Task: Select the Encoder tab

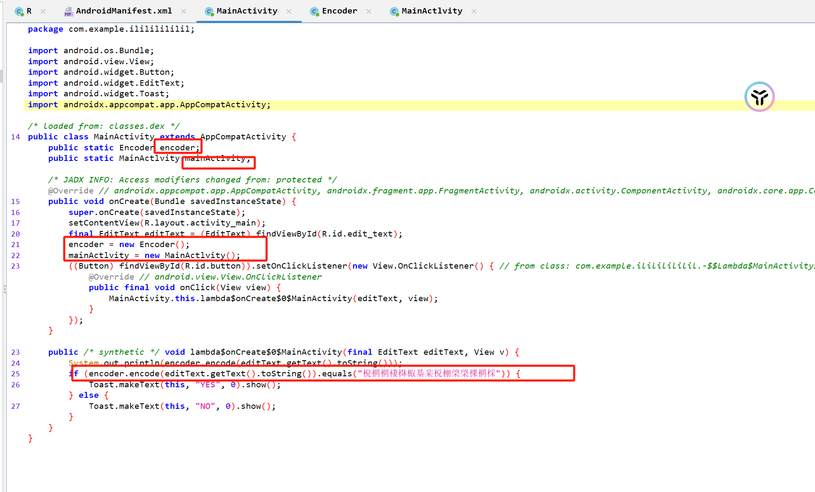Action: coord(339,11)
